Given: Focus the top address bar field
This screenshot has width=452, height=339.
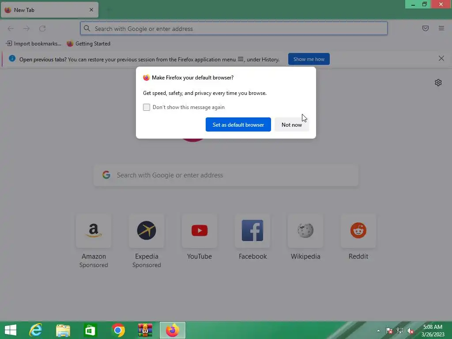Looking at the screenshot, I should point(234,29).
